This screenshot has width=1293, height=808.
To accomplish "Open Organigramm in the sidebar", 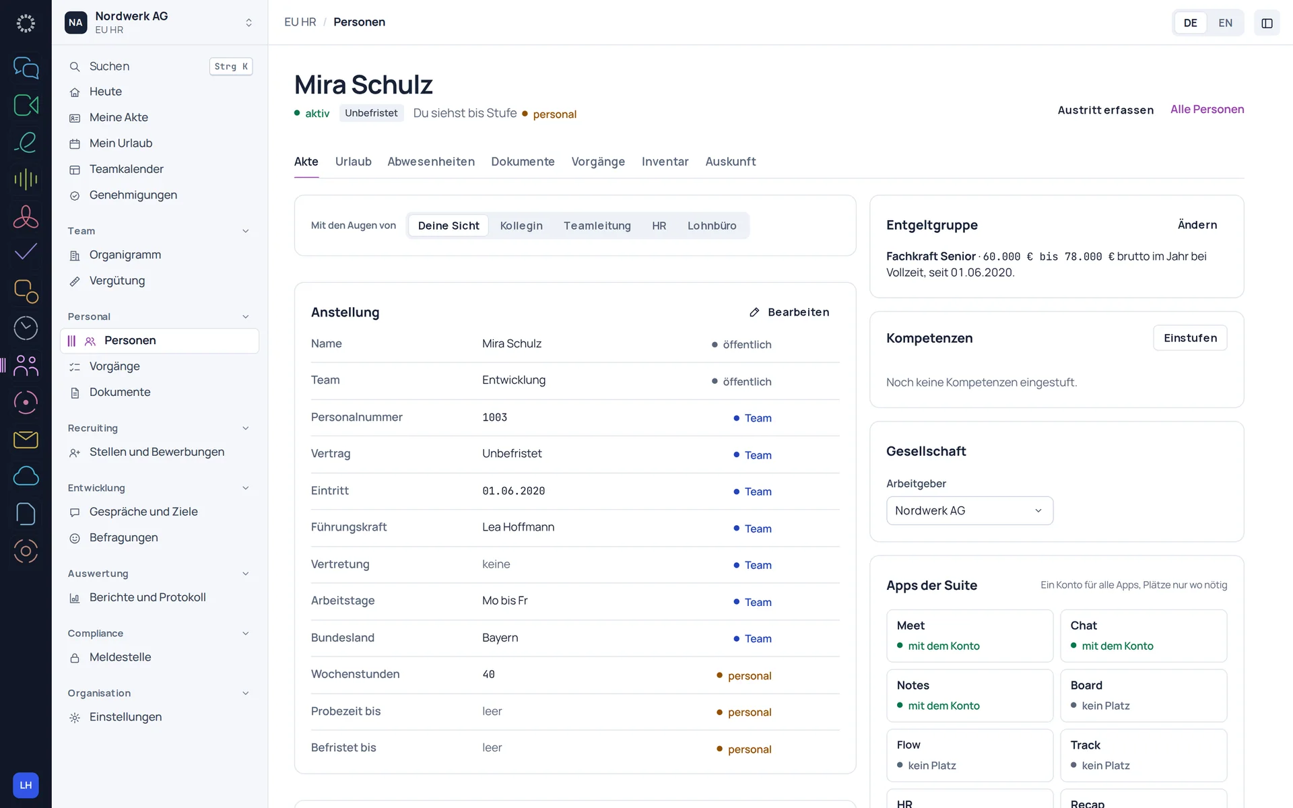I will click(x=159, y=255).
